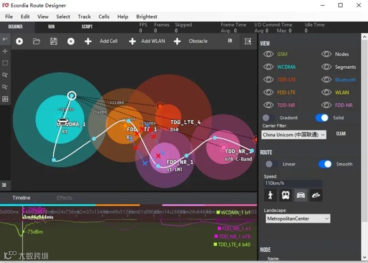Enable the Linear route toggle
This screenshot has height=263, width=368.
(271, 164)
